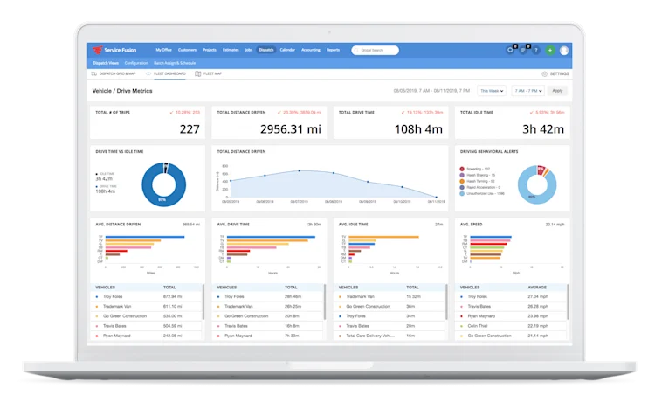Switch to Configuration submenu
This screenshot has width=655, height=416.
click(136, 63)
